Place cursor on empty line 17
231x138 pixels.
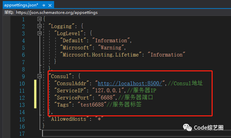click(x=102, y=133)
